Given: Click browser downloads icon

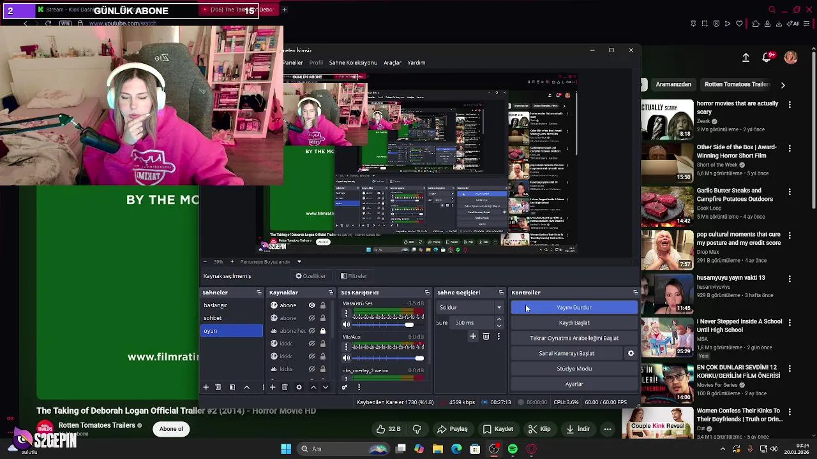Looking at the screenshot, I should pyautogui.click(x=779, y=24).
